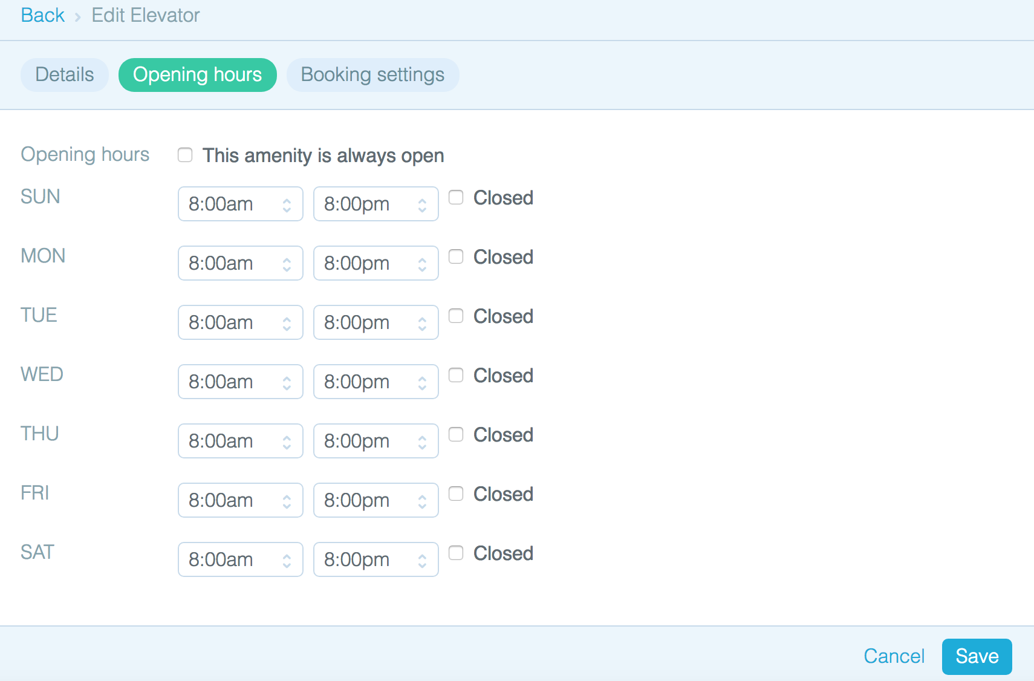Expand Monday opening time selector
Viewport: 1034px width, 681px height.
tap(240, 263)
